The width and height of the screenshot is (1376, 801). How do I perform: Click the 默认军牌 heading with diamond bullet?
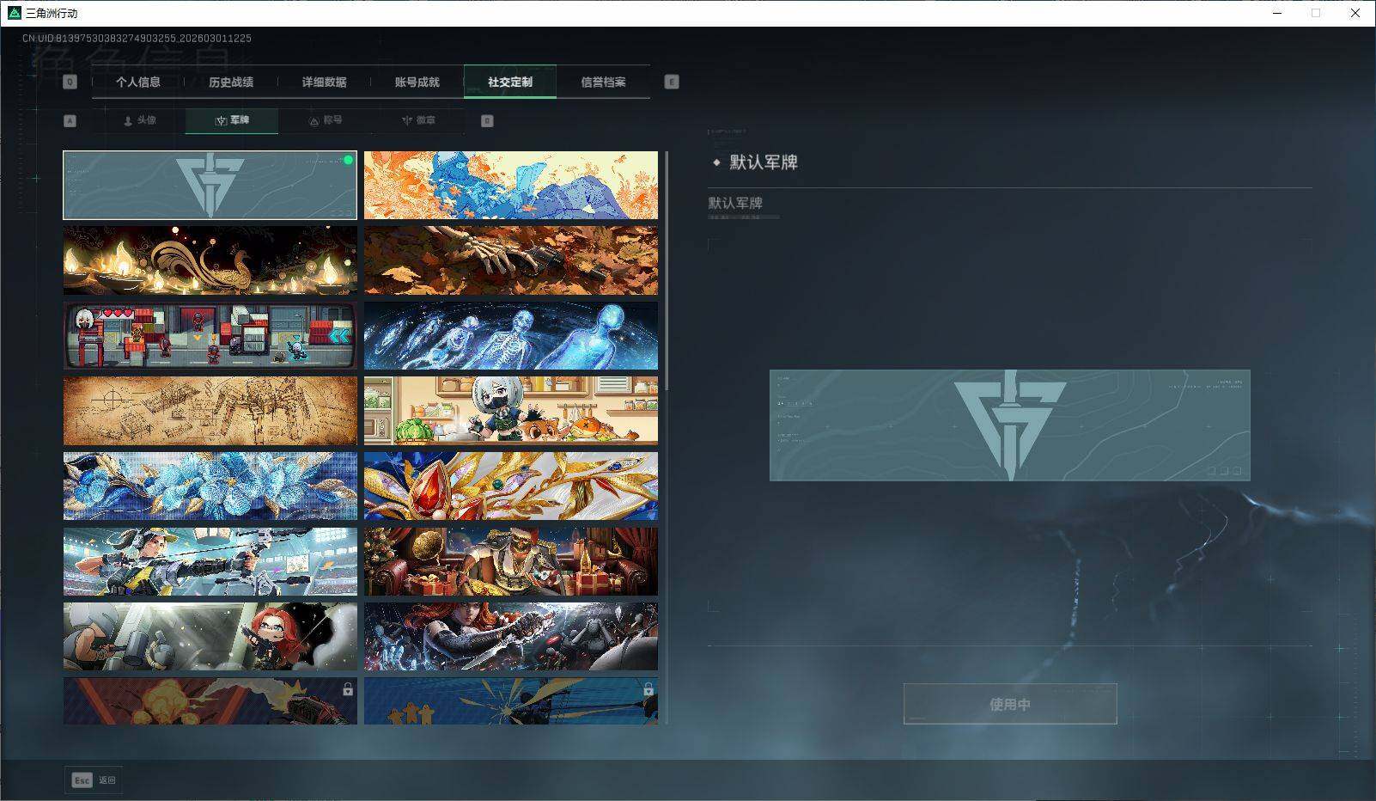tap(756, 162)
